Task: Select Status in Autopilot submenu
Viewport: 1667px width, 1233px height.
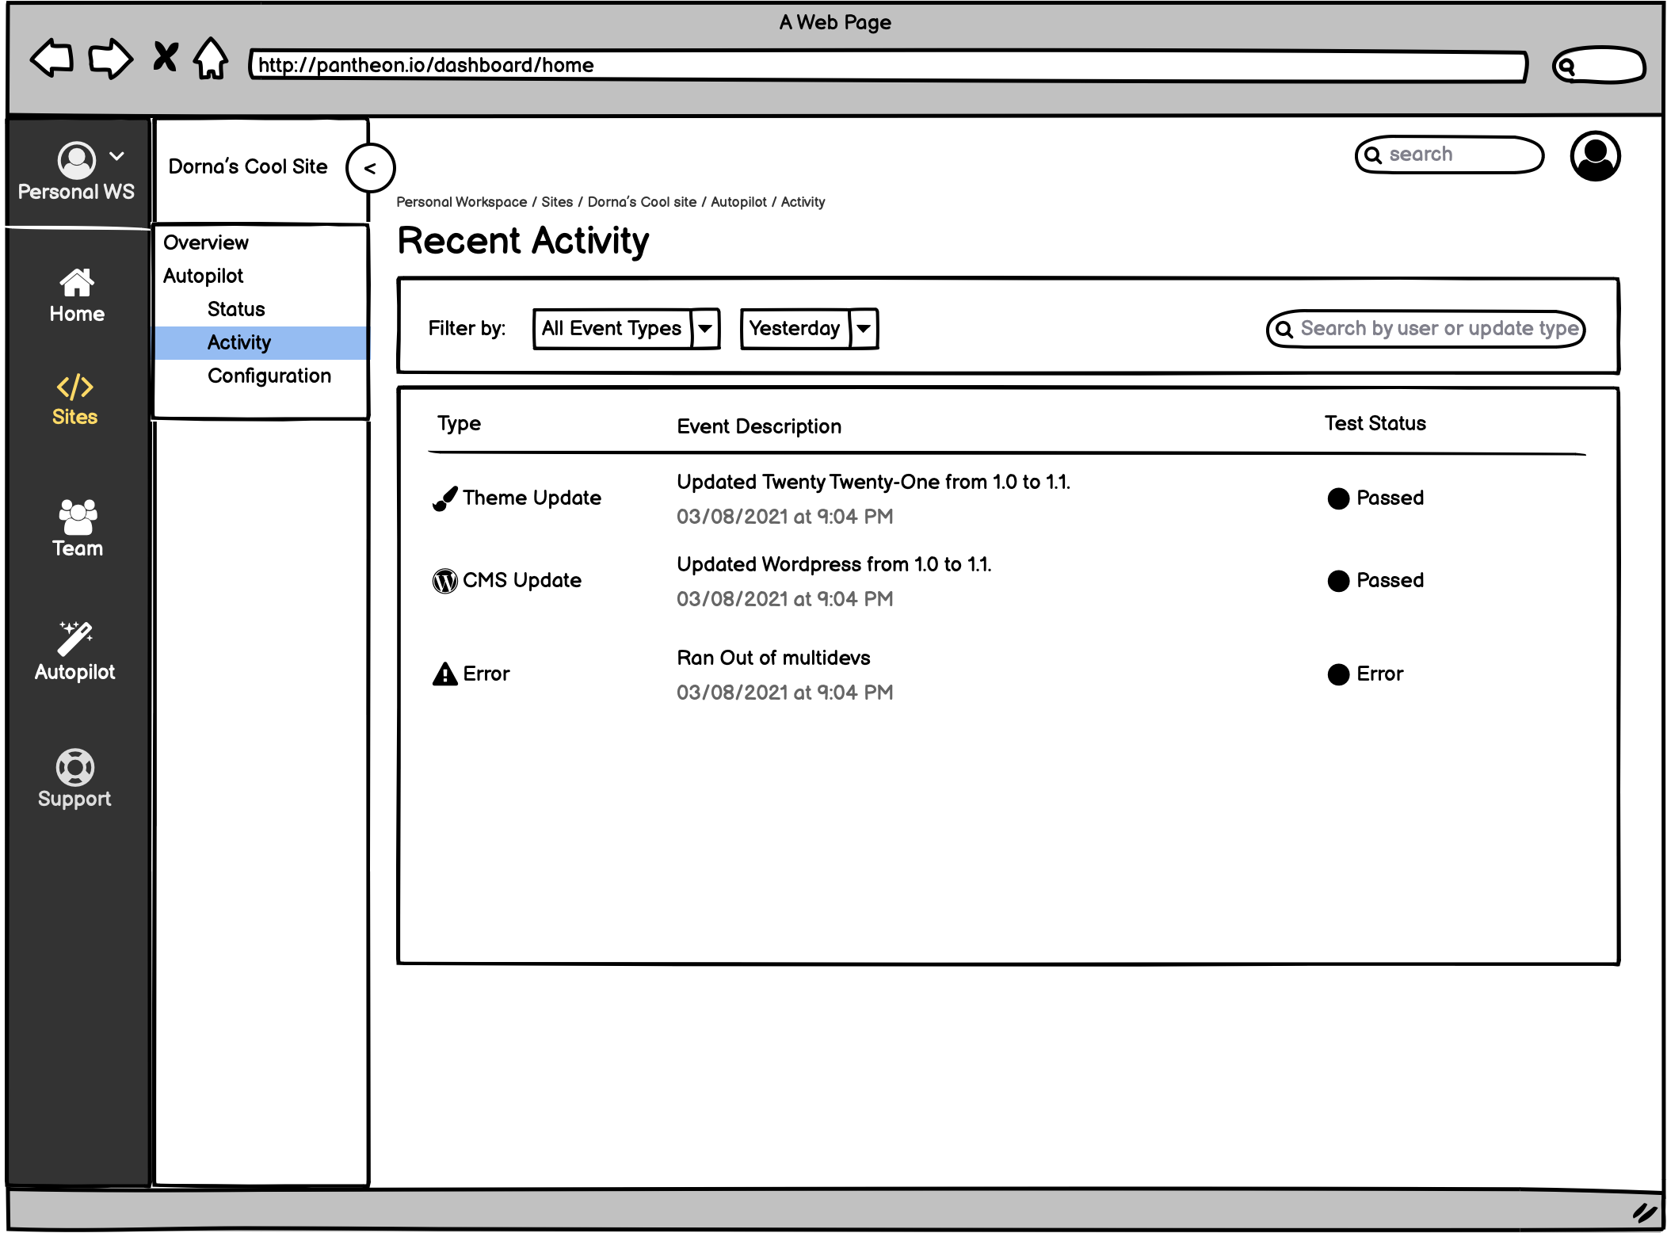Action: click(236, 309)
